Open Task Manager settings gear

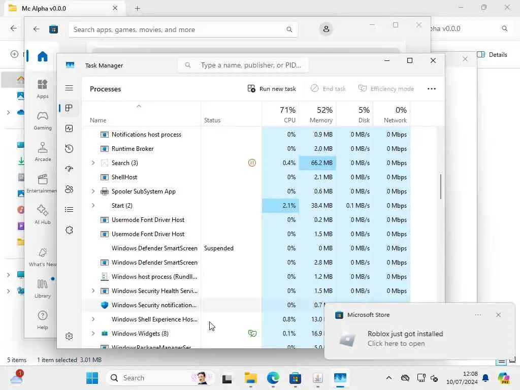tap(69, 336)
